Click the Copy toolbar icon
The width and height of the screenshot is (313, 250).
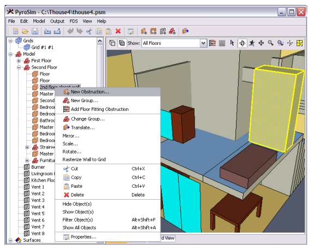(99, 31)
